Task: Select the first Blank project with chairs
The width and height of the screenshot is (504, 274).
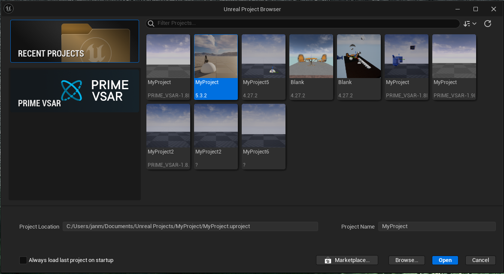Action: click(311, 56)
